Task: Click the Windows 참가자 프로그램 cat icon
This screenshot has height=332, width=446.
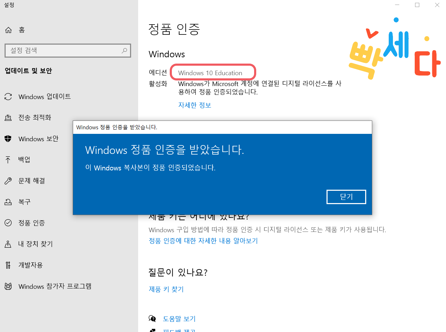Action: pos(8,286)
